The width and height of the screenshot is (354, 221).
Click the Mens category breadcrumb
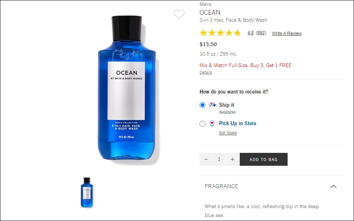pyautogui.click(x=205, y=4)
